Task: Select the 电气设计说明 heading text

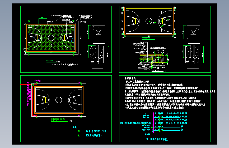Action: click(x=130, y=78)
